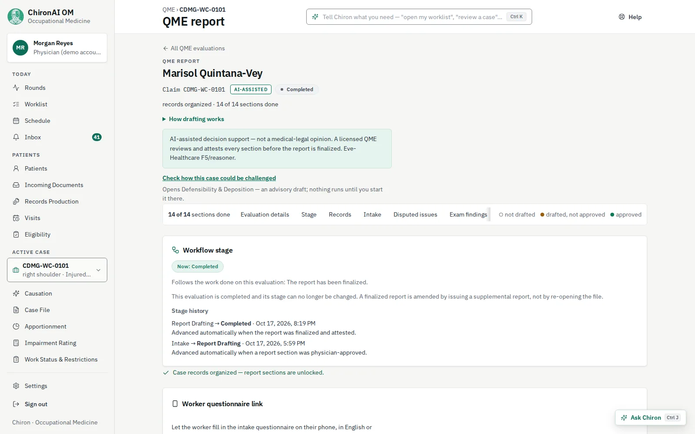Open the Impairment Rating icon
This screenshot has height=434, width=695.
click(x=16, y=343)
